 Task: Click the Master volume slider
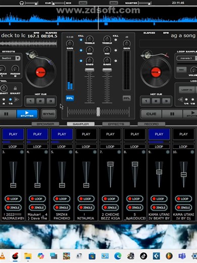pos(144,3)
